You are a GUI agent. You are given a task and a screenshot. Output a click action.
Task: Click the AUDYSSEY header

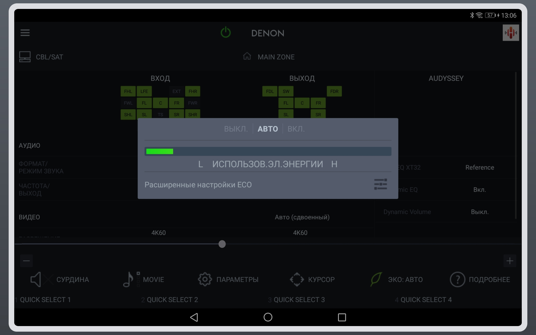tap(446, 78)
